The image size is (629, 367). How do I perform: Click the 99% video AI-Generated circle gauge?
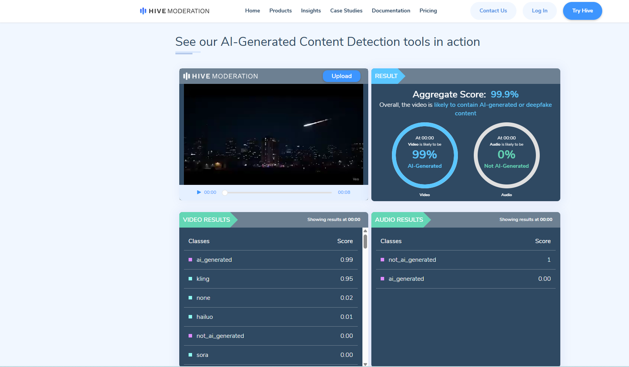coord(425,155)
